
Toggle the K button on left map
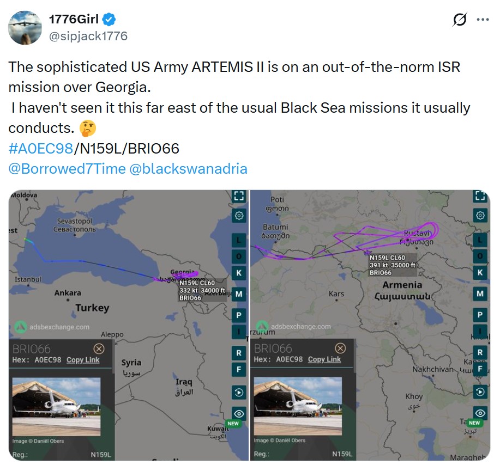coord(239,273)
